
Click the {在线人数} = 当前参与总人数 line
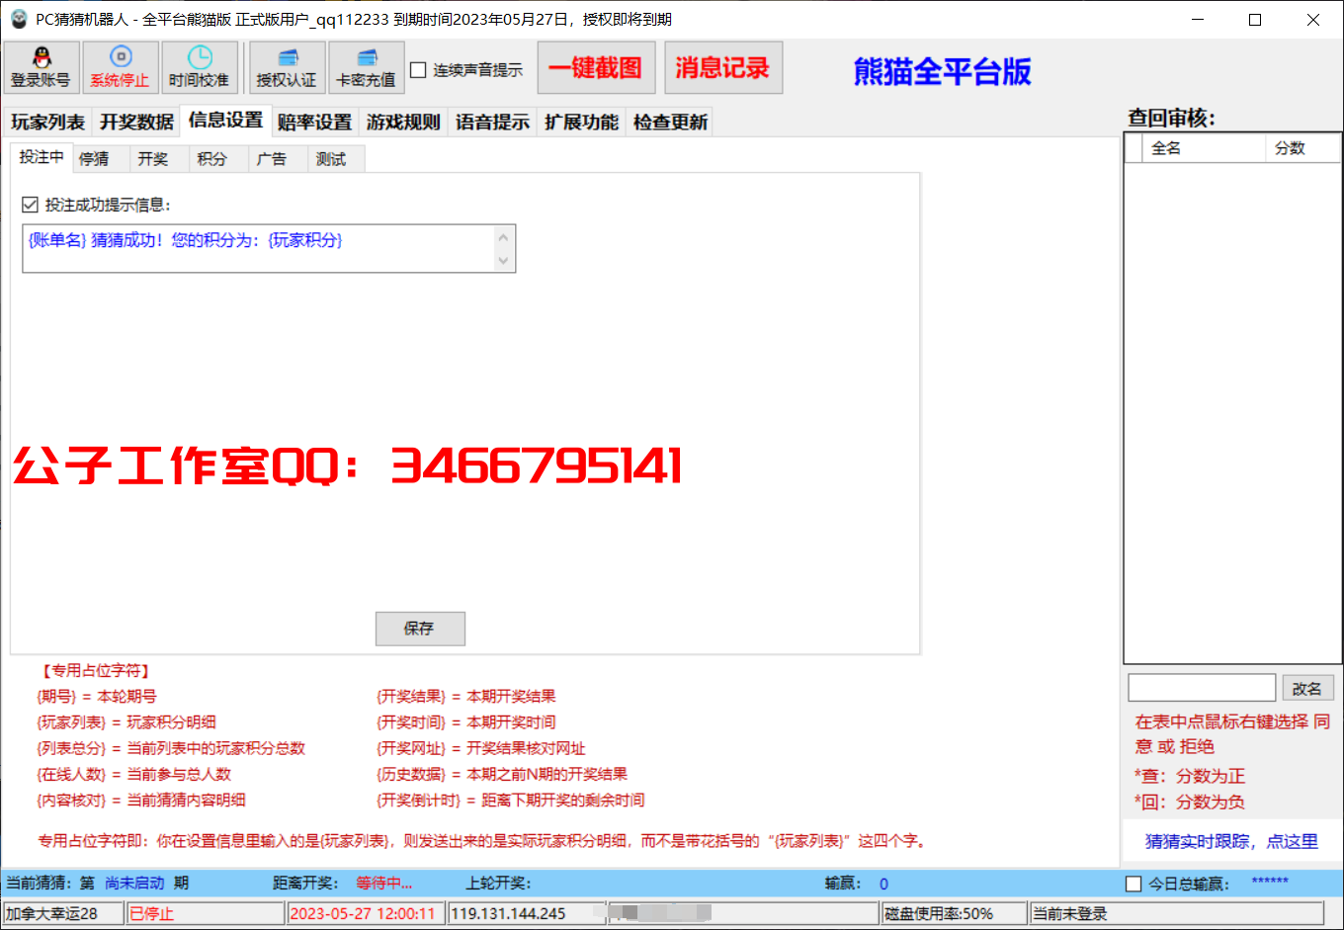(x=133, y=774)
